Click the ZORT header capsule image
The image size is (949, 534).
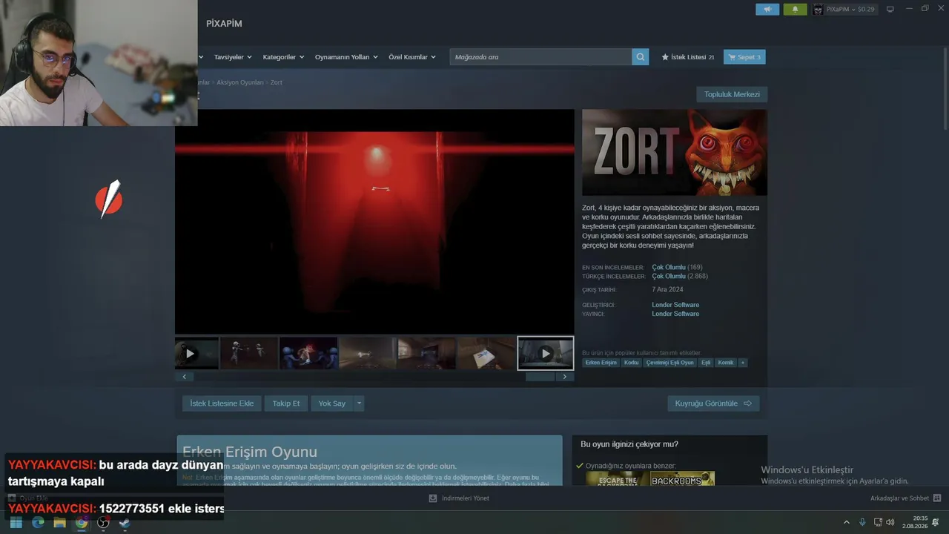pyautogui.click(x=675, y=153)
